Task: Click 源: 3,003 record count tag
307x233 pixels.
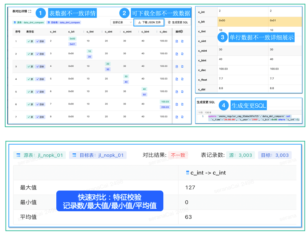Action: click(240, 155)
